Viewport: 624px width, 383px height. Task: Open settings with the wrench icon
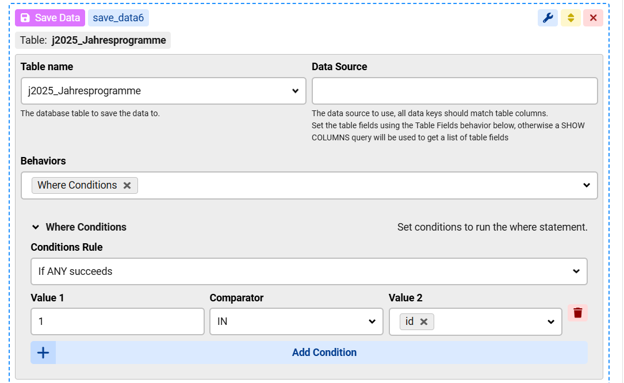[548, 18]
